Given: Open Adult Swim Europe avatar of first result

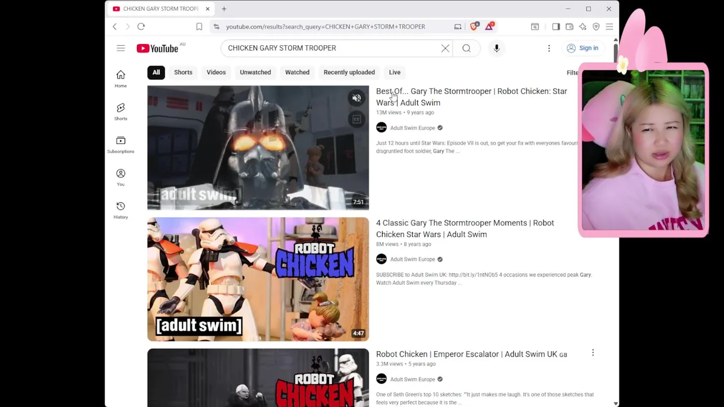Looking at the screenshot, I should (381, 128).
